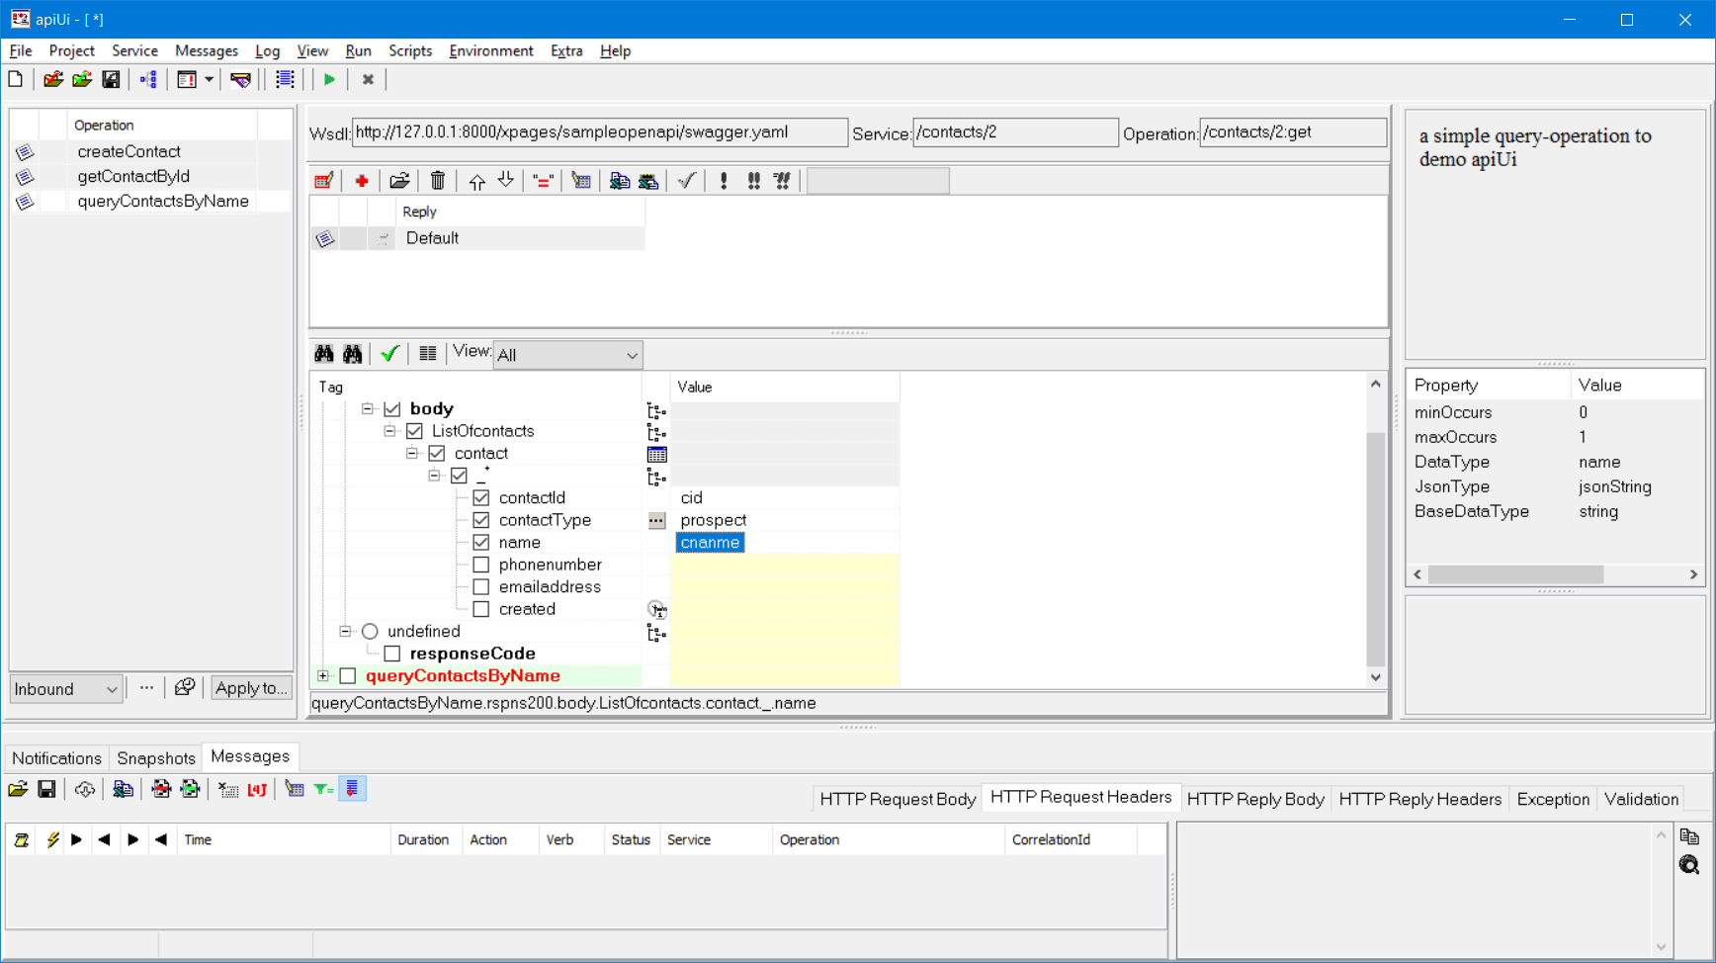The width and height of the screenshot is (1716, 963).
Task: Open the Inbound direction dropdown
Action: point(65,689)
